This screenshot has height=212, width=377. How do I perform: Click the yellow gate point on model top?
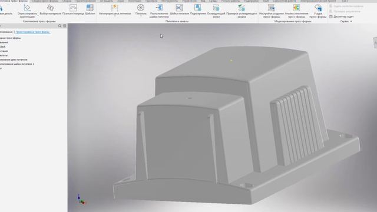click(x=231, y=61)
